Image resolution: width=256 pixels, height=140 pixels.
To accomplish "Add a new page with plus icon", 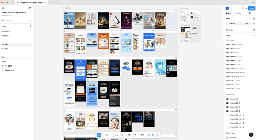I will tap(30, 26).
